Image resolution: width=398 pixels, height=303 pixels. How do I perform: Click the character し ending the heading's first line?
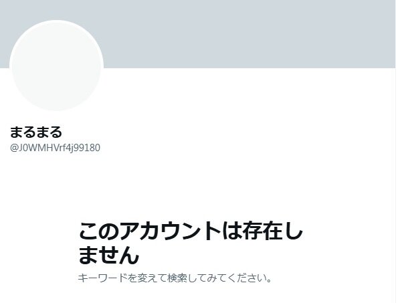pyautogui.click(x=294, y=231)
